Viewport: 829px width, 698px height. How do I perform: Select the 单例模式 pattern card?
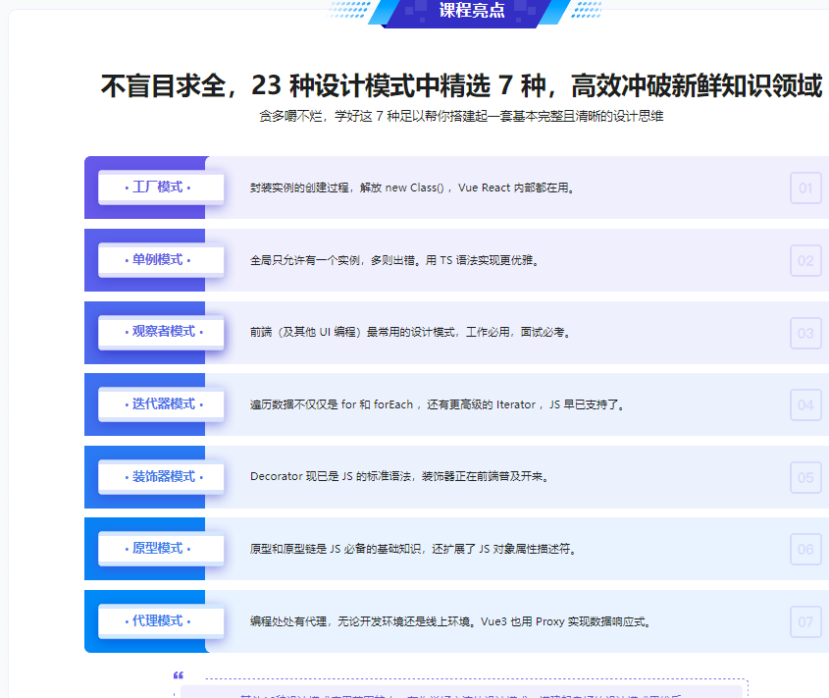pyautogui.click(x=159, y=260)
